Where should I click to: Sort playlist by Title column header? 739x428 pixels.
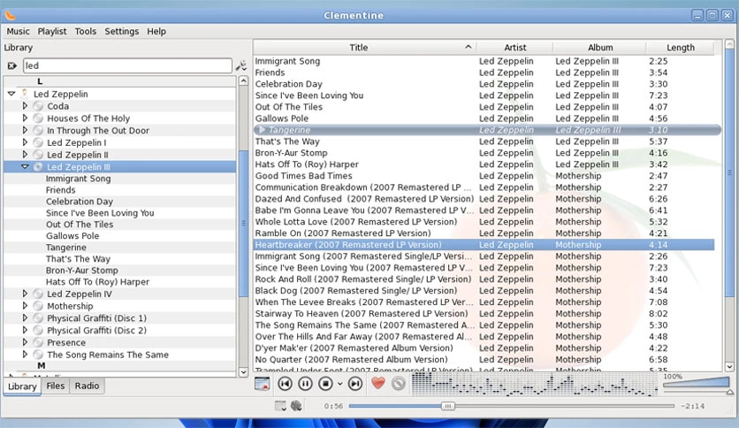[x=365, y=48]
